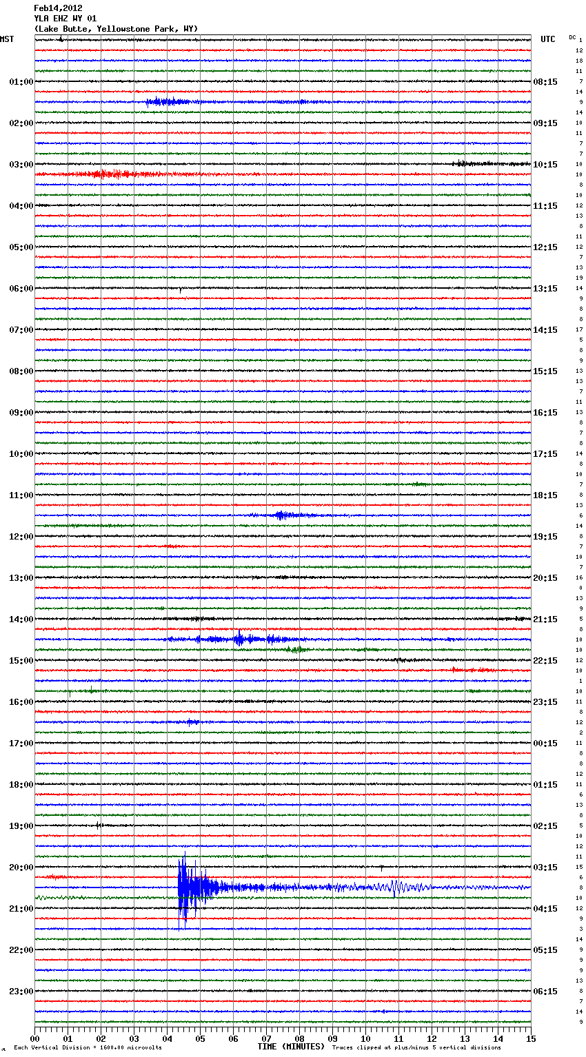Viewport: 586px width, 1057px height.
Task: Select the 16:00 MST time label
Action: [x=21, y=702]
